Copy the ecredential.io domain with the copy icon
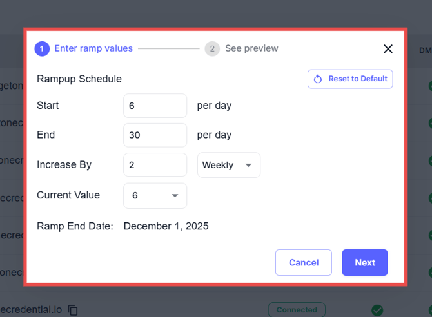 (73, 310)
